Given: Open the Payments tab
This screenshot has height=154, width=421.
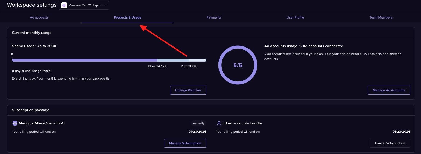Looking at the screenshot, I should coord(214,17).
